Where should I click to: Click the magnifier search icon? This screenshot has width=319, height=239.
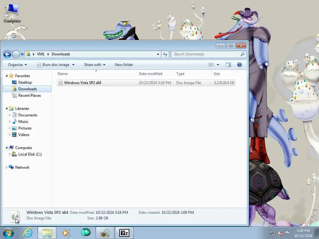tap(242, 54)
